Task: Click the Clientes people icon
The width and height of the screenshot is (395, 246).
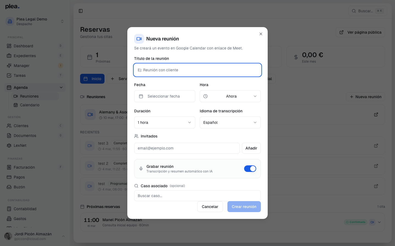Action: 9,126
